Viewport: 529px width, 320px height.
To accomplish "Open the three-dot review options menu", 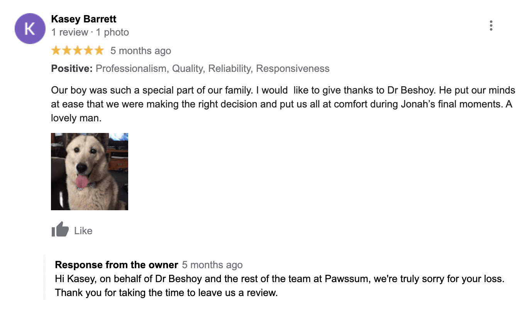I will pos(491,26).
